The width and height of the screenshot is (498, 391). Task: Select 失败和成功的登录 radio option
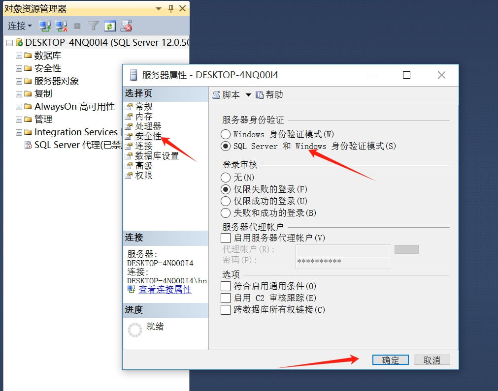coord(226,213)
